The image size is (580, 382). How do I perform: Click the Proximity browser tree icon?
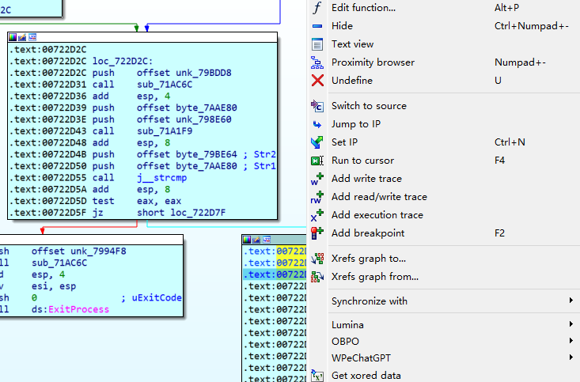pyautogui.click(x=317, y=62)
